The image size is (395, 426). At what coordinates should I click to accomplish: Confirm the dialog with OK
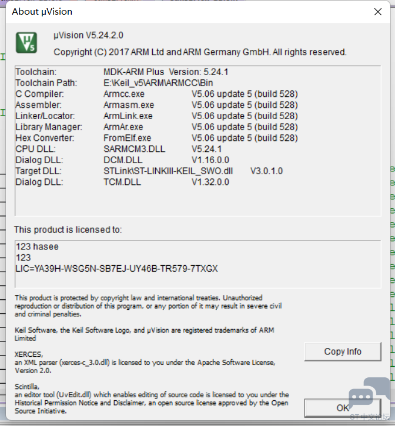coord(343,408)
